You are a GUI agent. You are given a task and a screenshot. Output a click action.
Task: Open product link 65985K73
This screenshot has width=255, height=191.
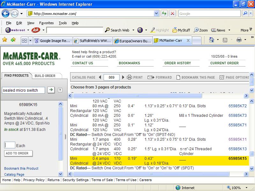(x=237, y=116)
